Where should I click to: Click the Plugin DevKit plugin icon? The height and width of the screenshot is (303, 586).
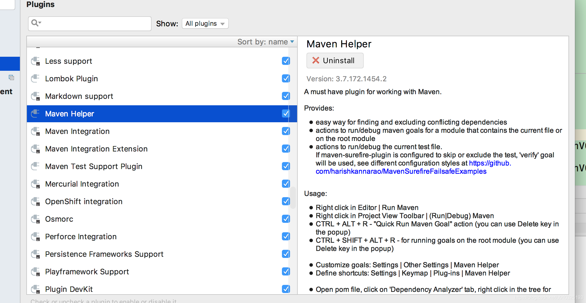click(x=36, y=289)
